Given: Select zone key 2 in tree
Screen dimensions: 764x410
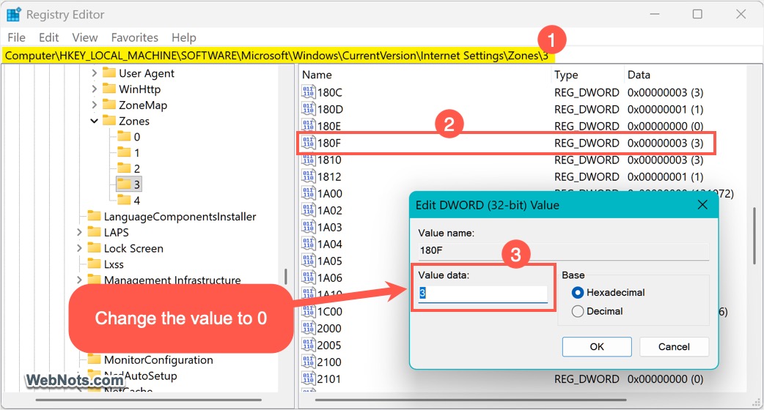Looking at the screenshot, I should coord(137,169).
